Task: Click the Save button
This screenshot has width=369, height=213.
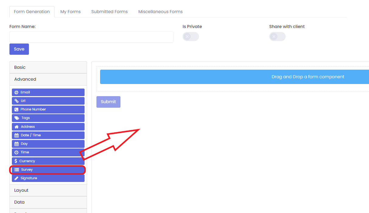Action: tap(19, 49)
